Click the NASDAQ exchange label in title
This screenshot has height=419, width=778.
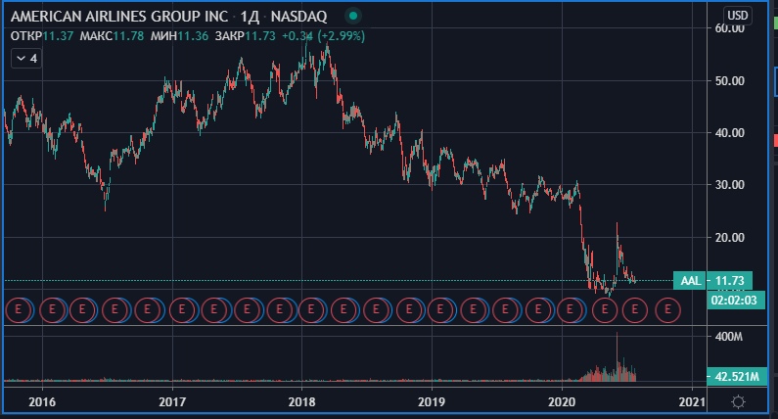point(298,17)
